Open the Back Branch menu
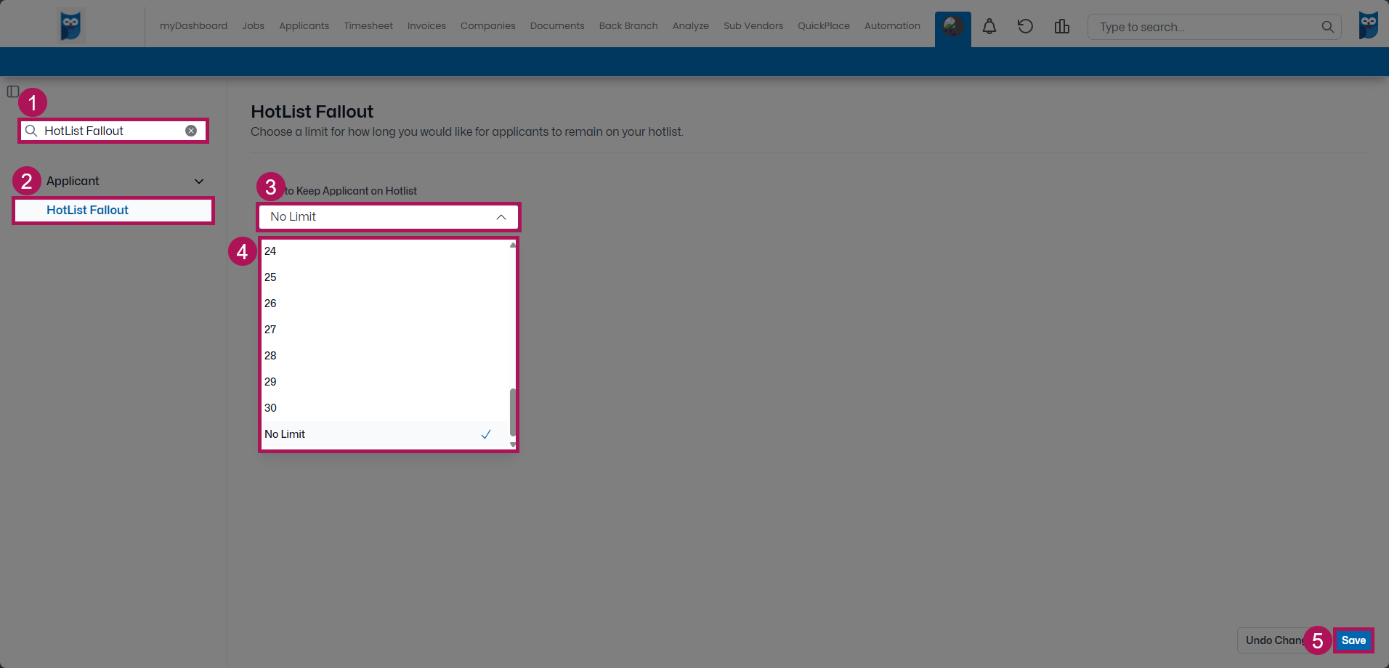The width and height of the screenshot is (1389, 668). [628, 26]
